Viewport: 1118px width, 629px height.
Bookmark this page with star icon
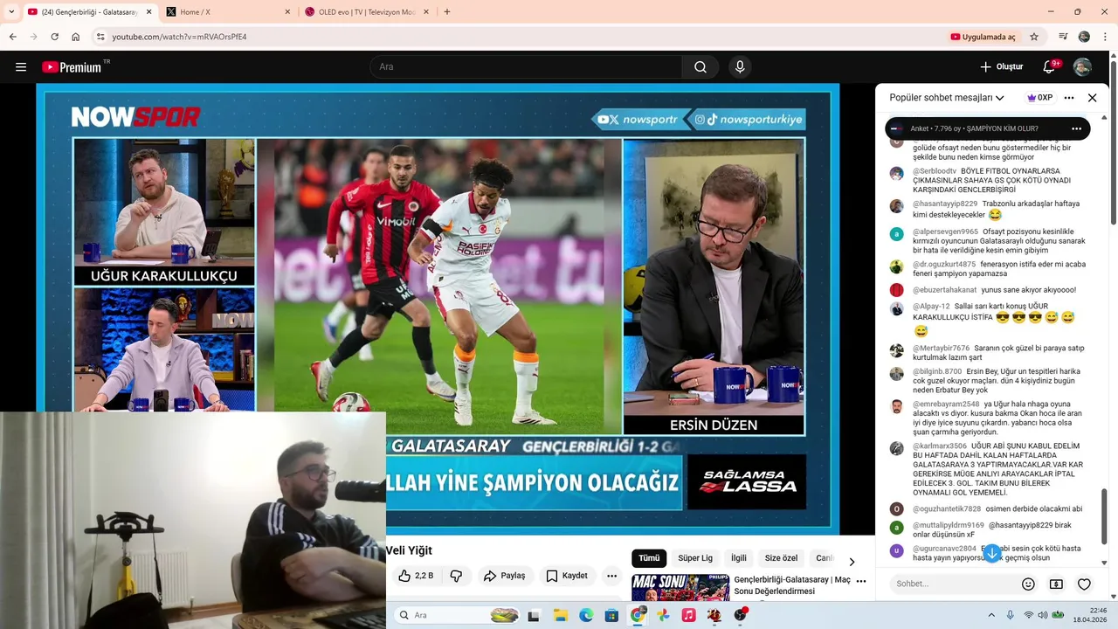[x=1034, y=37]
